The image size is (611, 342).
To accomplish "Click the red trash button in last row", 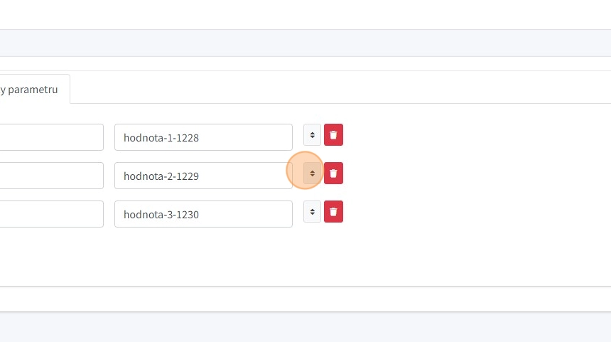I will (x=333, y=212).
